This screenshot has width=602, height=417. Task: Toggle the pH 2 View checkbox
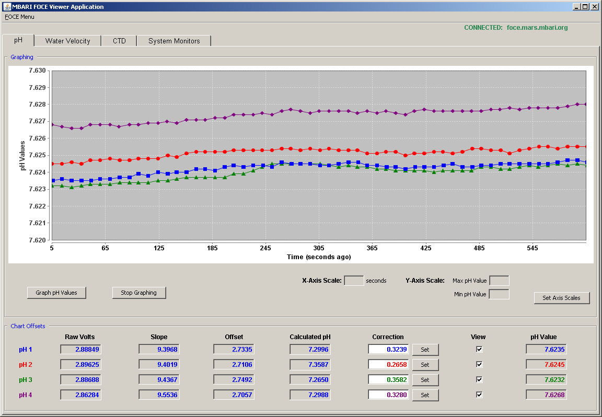[479, 364]
